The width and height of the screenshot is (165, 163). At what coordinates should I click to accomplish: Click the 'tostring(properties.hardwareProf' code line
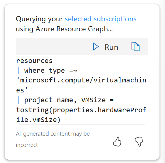tap(81, 110)
